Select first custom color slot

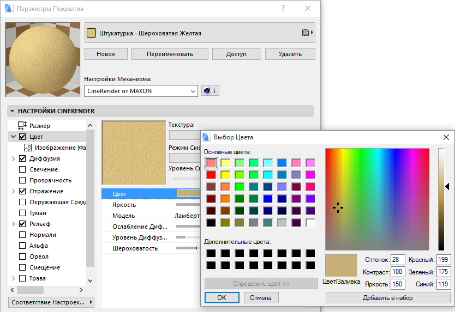click(x=211, y=253)
